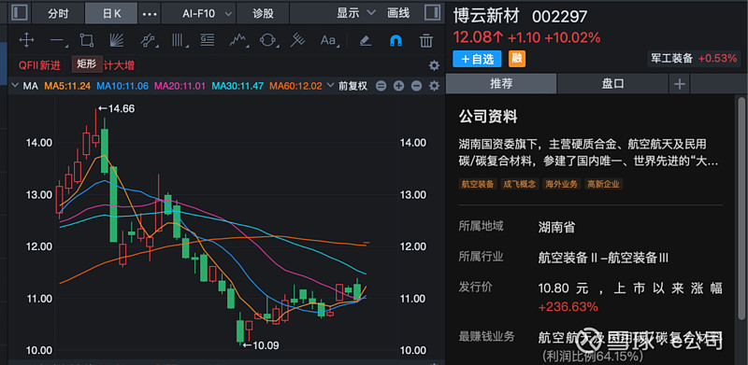Click the 公司资料 heading
Viewport: 748px width, 365px height.
(488, 117)
